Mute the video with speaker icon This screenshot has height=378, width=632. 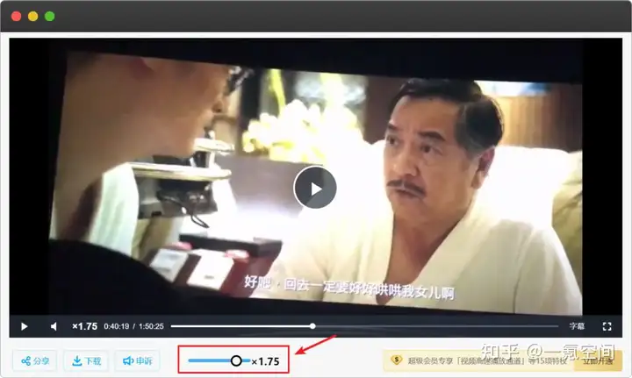coord(54,326)
